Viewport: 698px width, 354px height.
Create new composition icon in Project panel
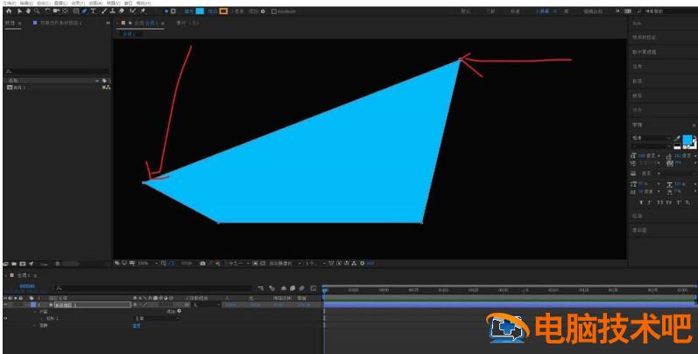(x=22, y=264)
